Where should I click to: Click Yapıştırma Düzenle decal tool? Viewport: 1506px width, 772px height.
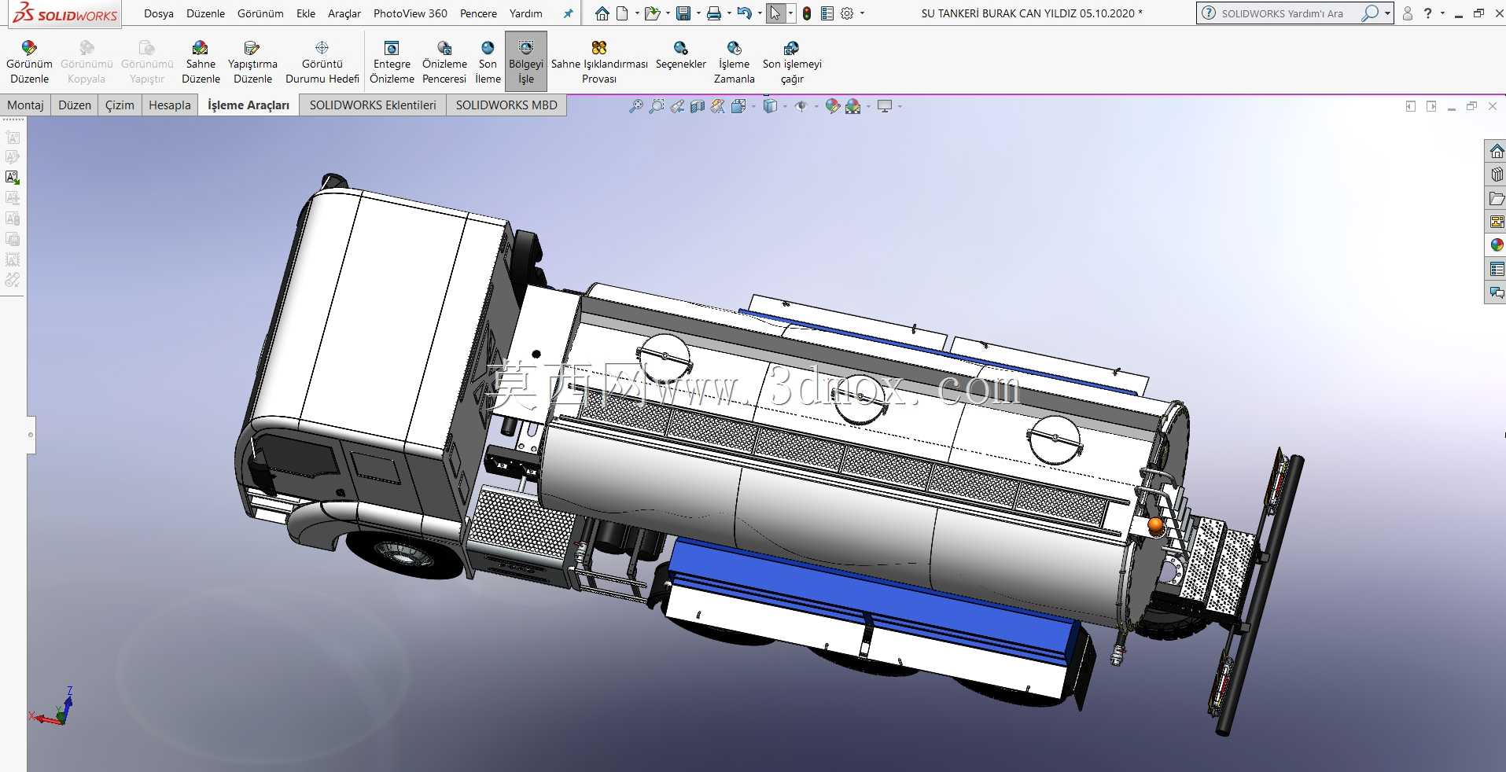click(252, 62)
